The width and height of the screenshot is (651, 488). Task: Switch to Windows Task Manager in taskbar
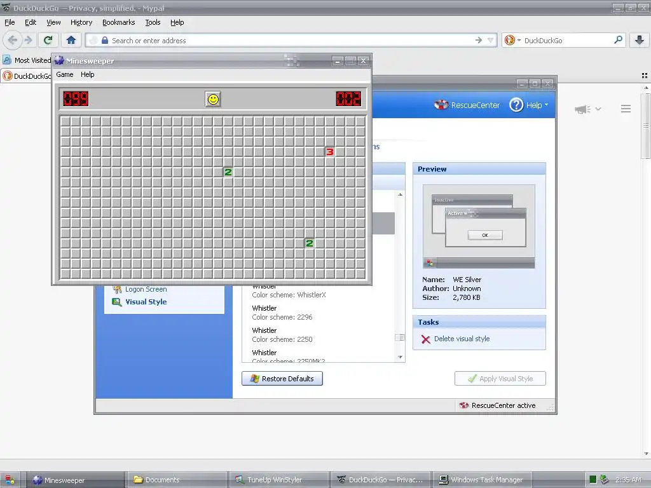coord(483,480)
